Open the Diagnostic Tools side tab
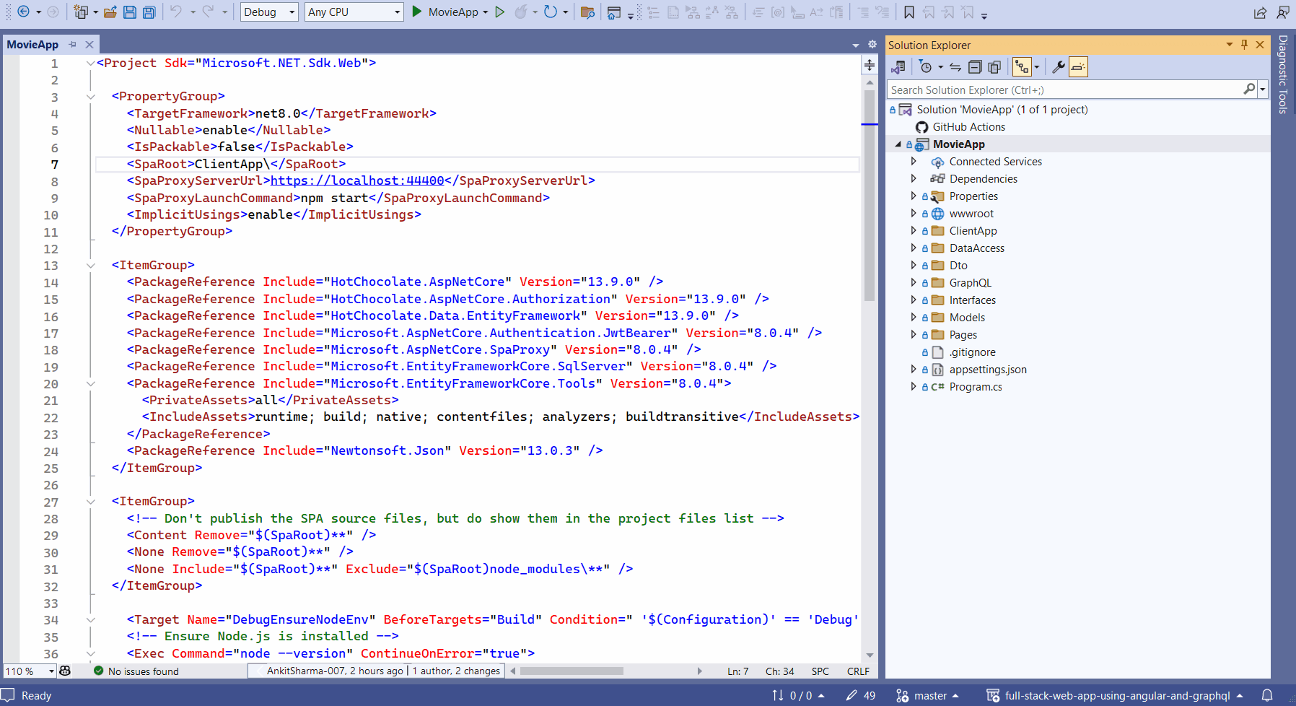Image resolution: width=1296 pixels, height=706 pixels. coord(1283,74)
